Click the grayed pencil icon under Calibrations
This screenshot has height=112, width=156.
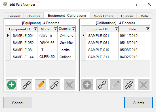115,85
